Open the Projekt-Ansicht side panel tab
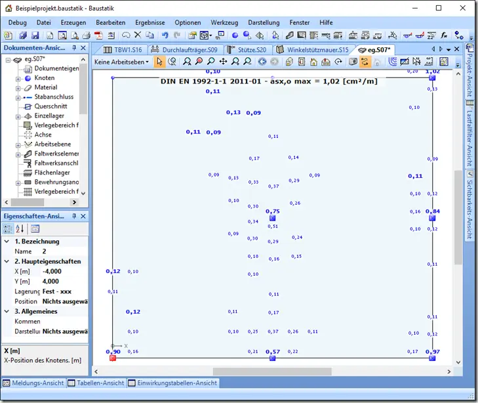 (469, 71)
